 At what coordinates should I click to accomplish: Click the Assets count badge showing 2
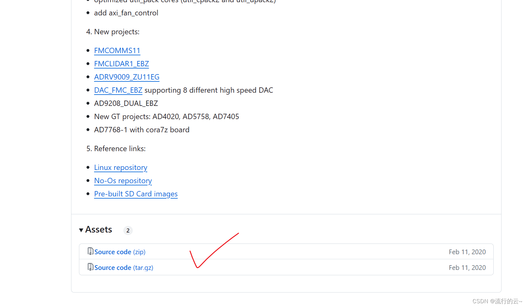tap(128, 230)
